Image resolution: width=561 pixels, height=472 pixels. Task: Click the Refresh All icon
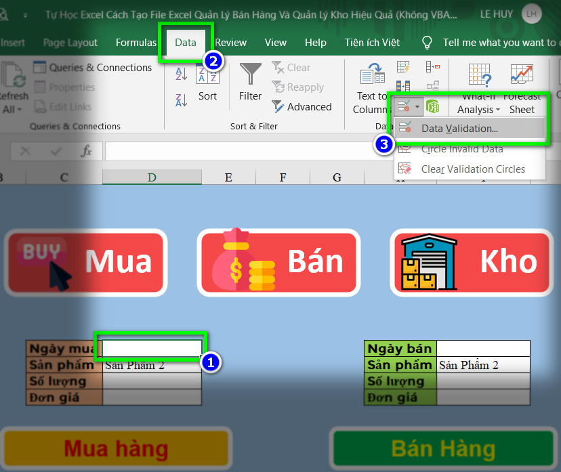(13, 74)
